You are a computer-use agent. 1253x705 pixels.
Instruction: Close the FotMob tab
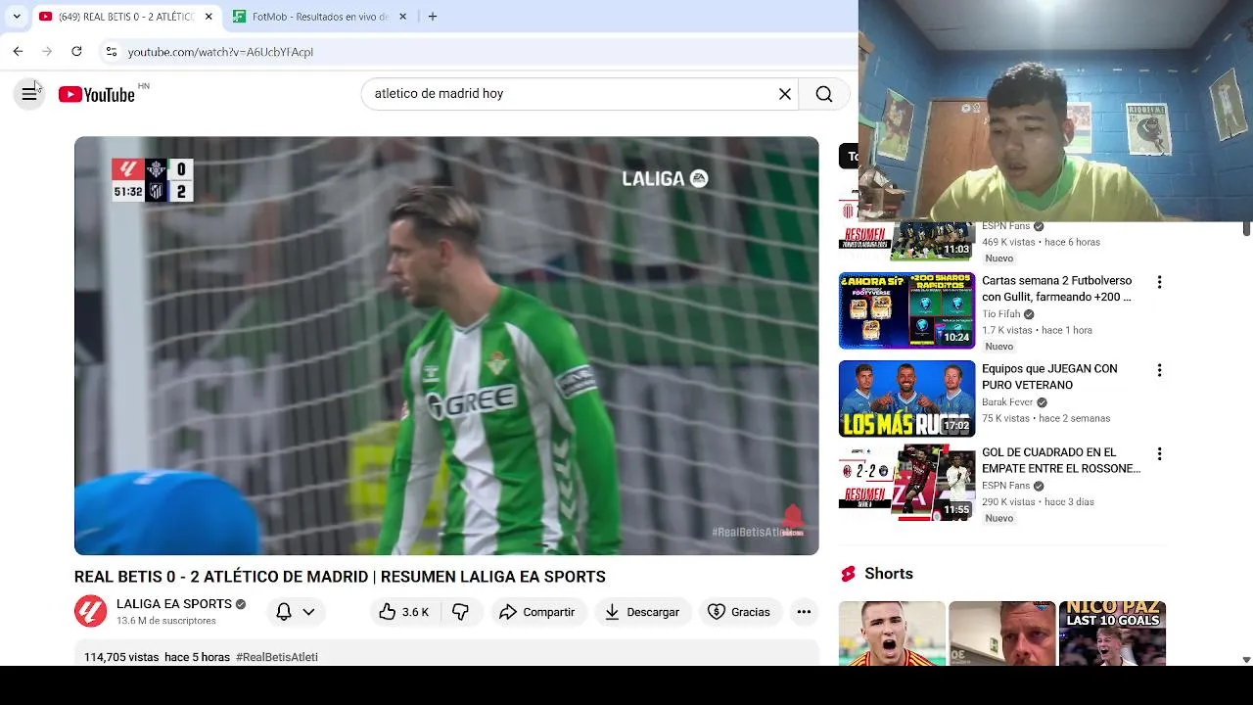[402, 17]
